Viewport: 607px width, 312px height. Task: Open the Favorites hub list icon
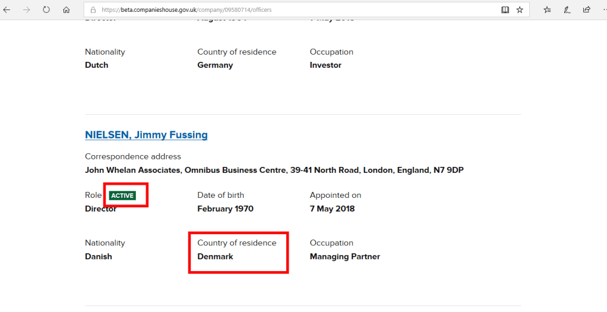click(548, 10)
